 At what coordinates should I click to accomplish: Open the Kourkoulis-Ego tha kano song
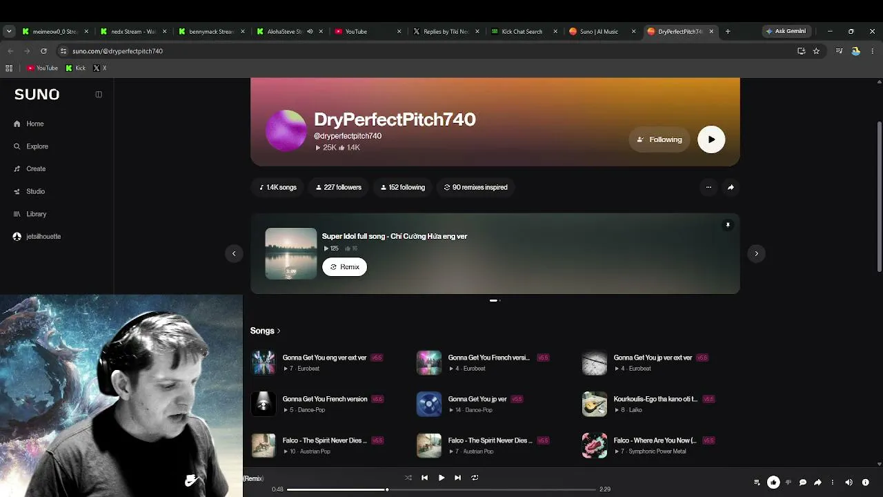[655, 399]
